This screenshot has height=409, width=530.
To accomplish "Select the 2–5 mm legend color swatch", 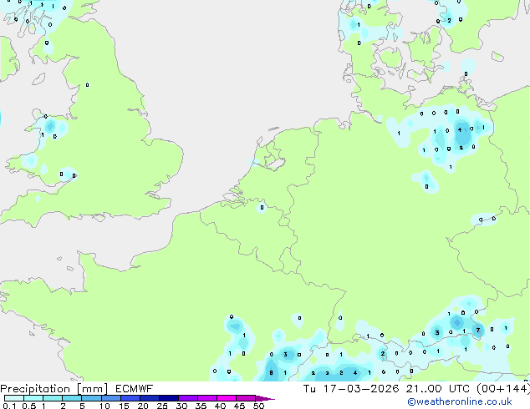I will coord(72,398).
